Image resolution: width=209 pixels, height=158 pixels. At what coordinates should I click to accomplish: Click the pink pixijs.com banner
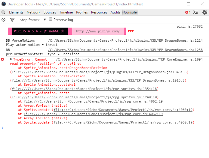(x=98, y=31)
